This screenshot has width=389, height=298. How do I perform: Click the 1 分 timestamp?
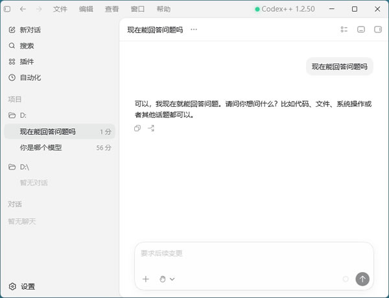[106, 132]
